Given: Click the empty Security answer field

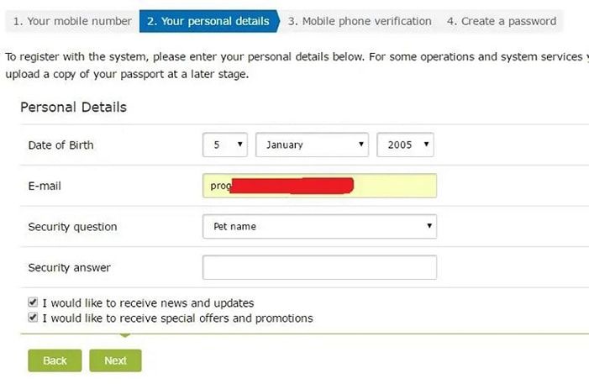Looking at the screenshot, I should [x=319, y=267].
